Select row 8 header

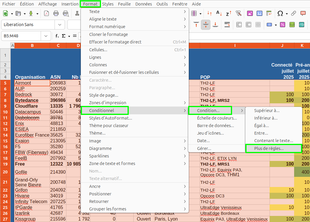5,100
